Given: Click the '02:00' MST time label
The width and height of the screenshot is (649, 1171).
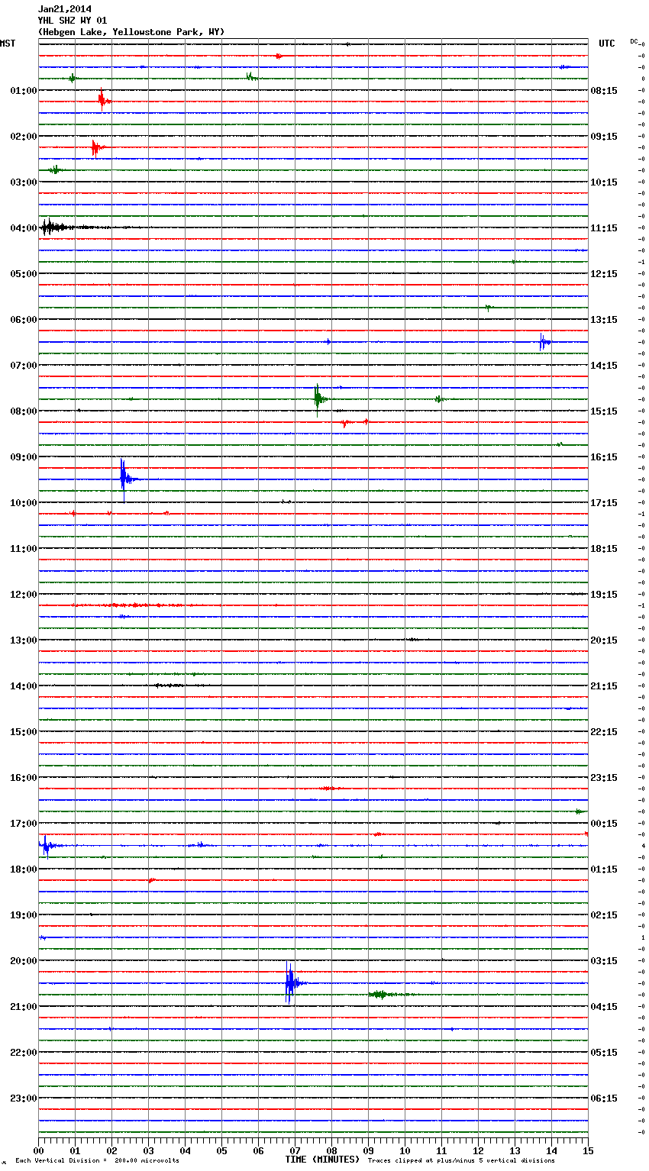Looking at the screenshot, I should (x=24, y=137).
